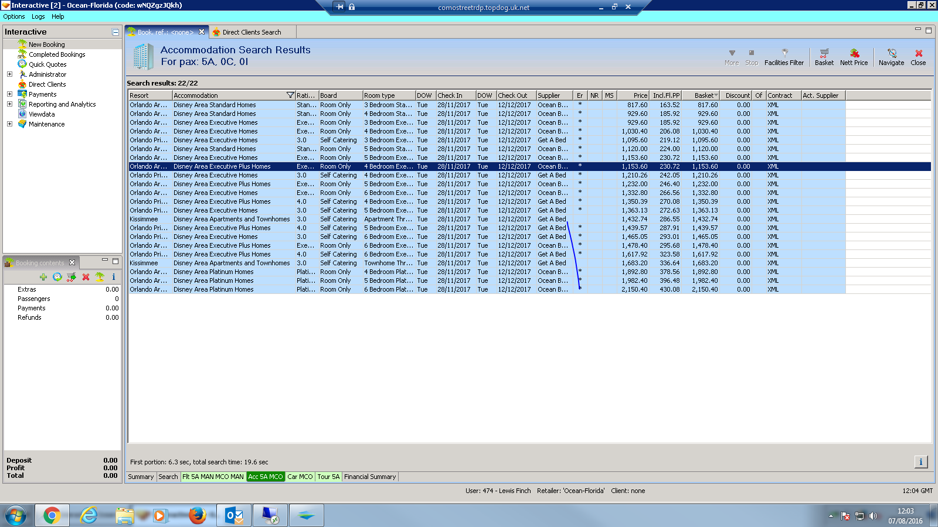This screenshot has width=938, height=527.
Task: Click the Accommodation column filter funnel
Action: point(290,95)
